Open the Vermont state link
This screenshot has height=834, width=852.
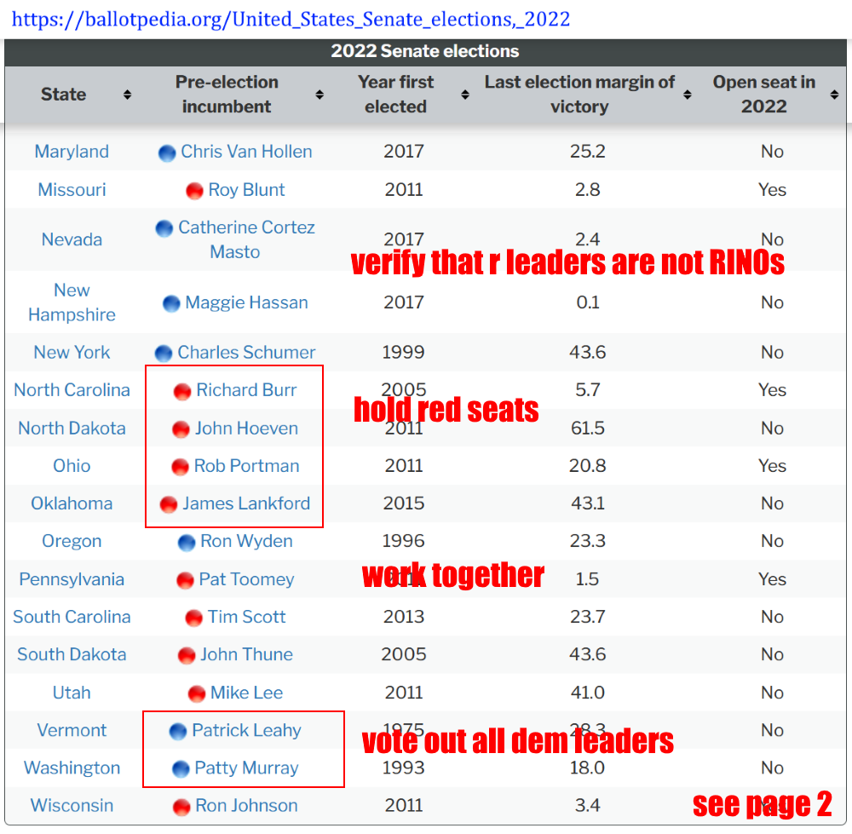[72, 730]
